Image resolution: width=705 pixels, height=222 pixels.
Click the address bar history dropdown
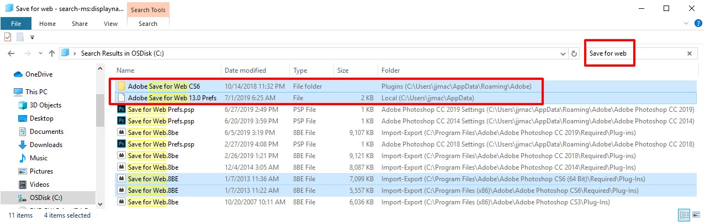click(563, 53)
